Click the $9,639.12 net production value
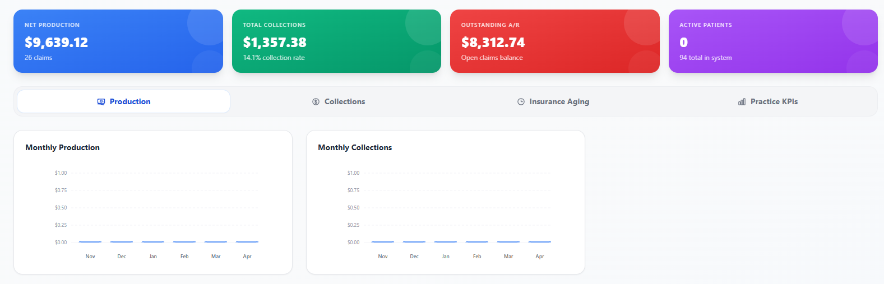Viewport: 884px width, 284px height. click(56, 43)
